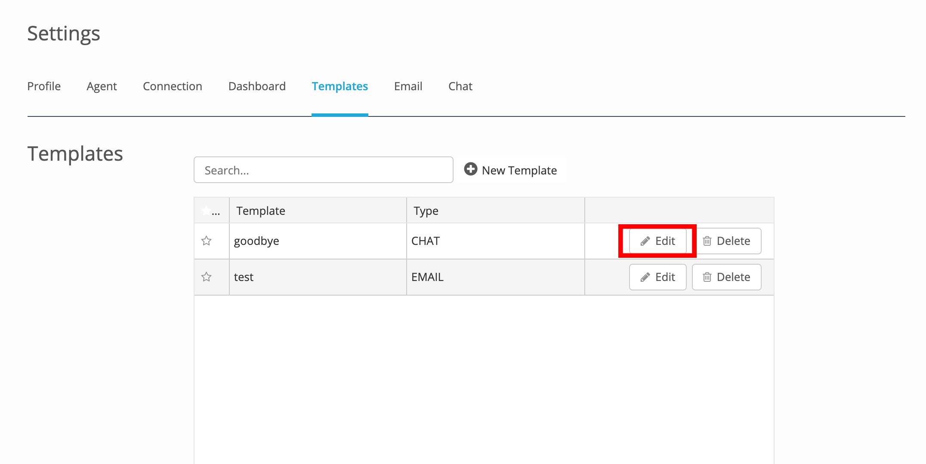This screenshot has width=926, height=464.
Task: Click pencil icon in test row
Action: [645, 277]
